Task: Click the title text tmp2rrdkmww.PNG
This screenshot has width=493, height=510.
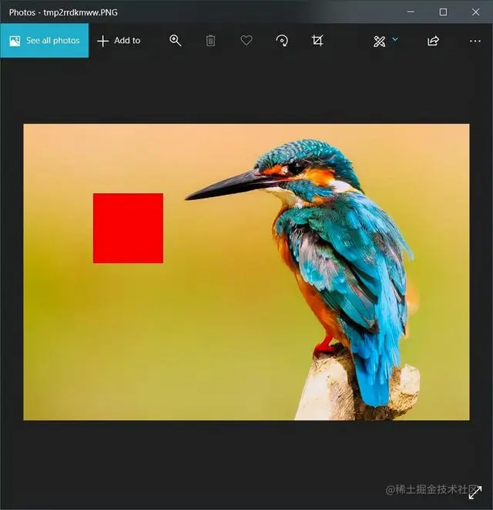Action: coord(80,12)
